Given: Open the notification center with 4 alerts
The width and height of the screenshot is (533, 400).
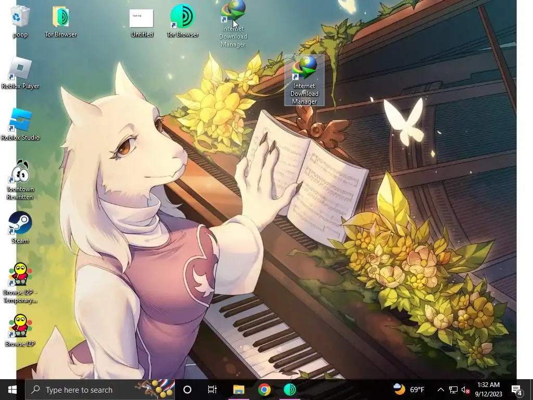Looking at the screenshot, I should (x=517, y=390).
